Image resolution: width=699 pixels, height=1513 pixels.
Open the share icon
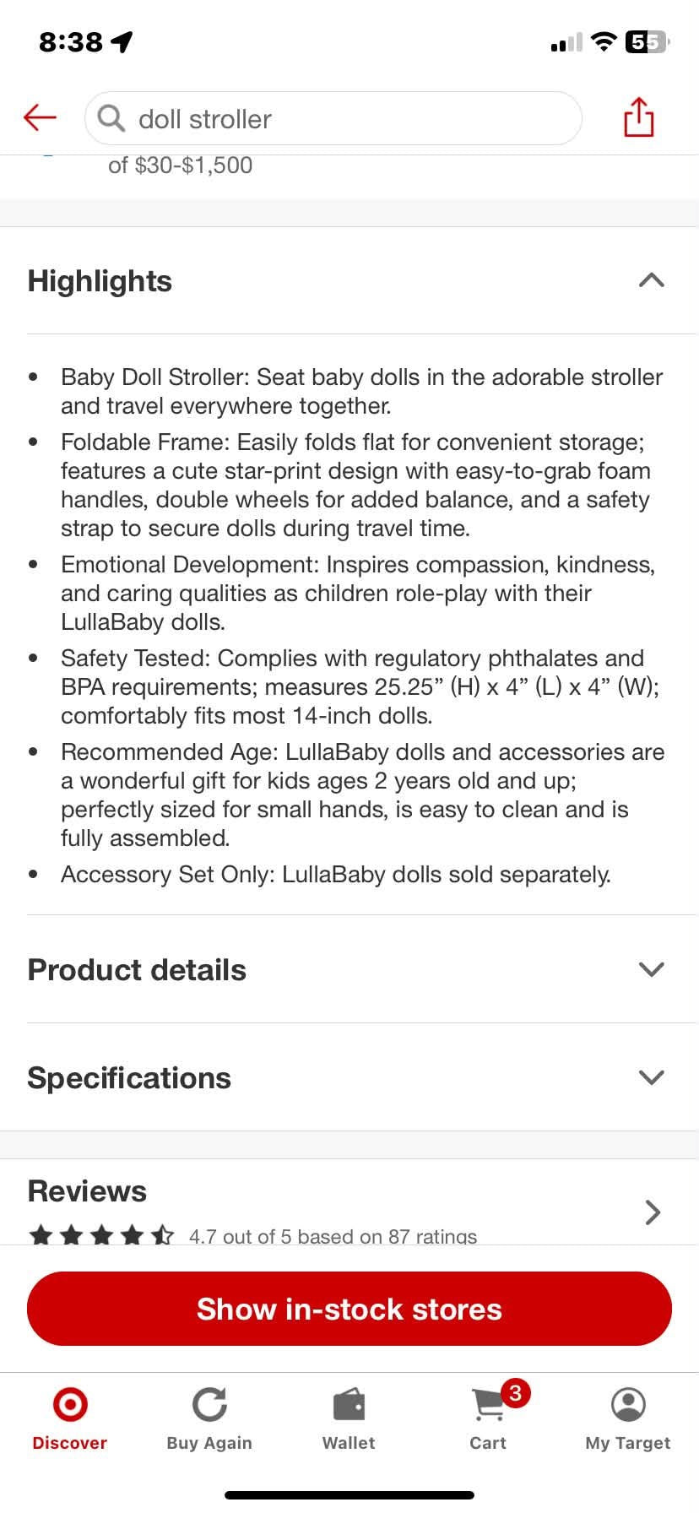(x=639, y=117)
